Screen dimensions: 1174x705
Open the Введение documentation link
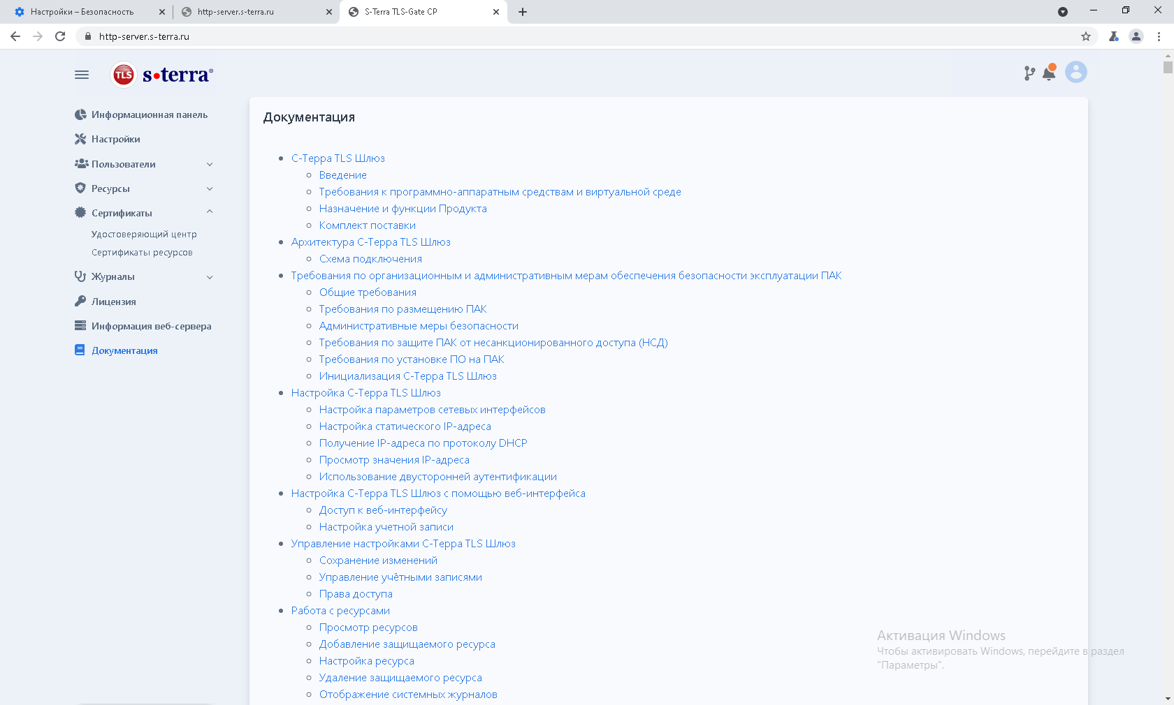point(343,175)
